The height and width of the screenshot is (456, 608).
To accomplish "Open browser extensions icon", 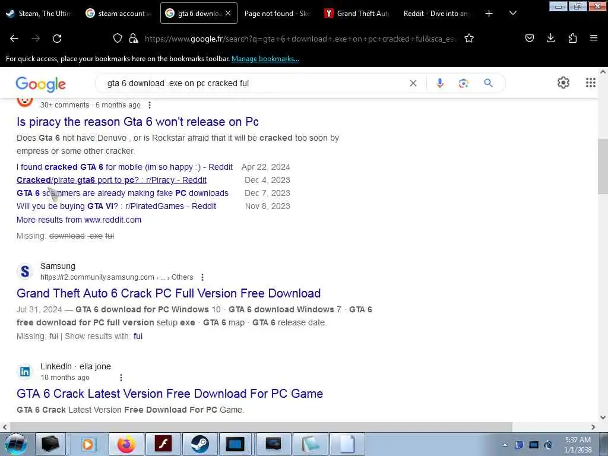I will (x=572, y=38).
